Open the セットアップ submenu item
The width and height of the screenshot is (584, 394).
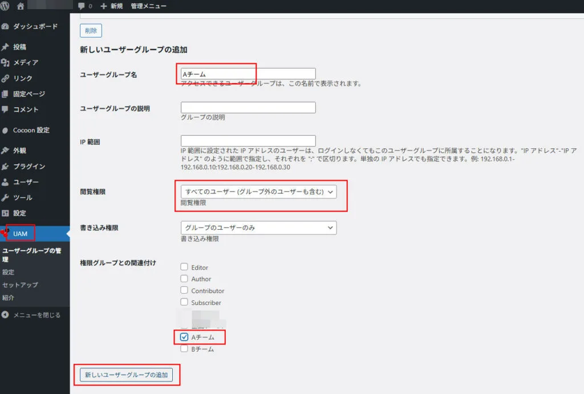pyautogui.click(x=20, y=285)
